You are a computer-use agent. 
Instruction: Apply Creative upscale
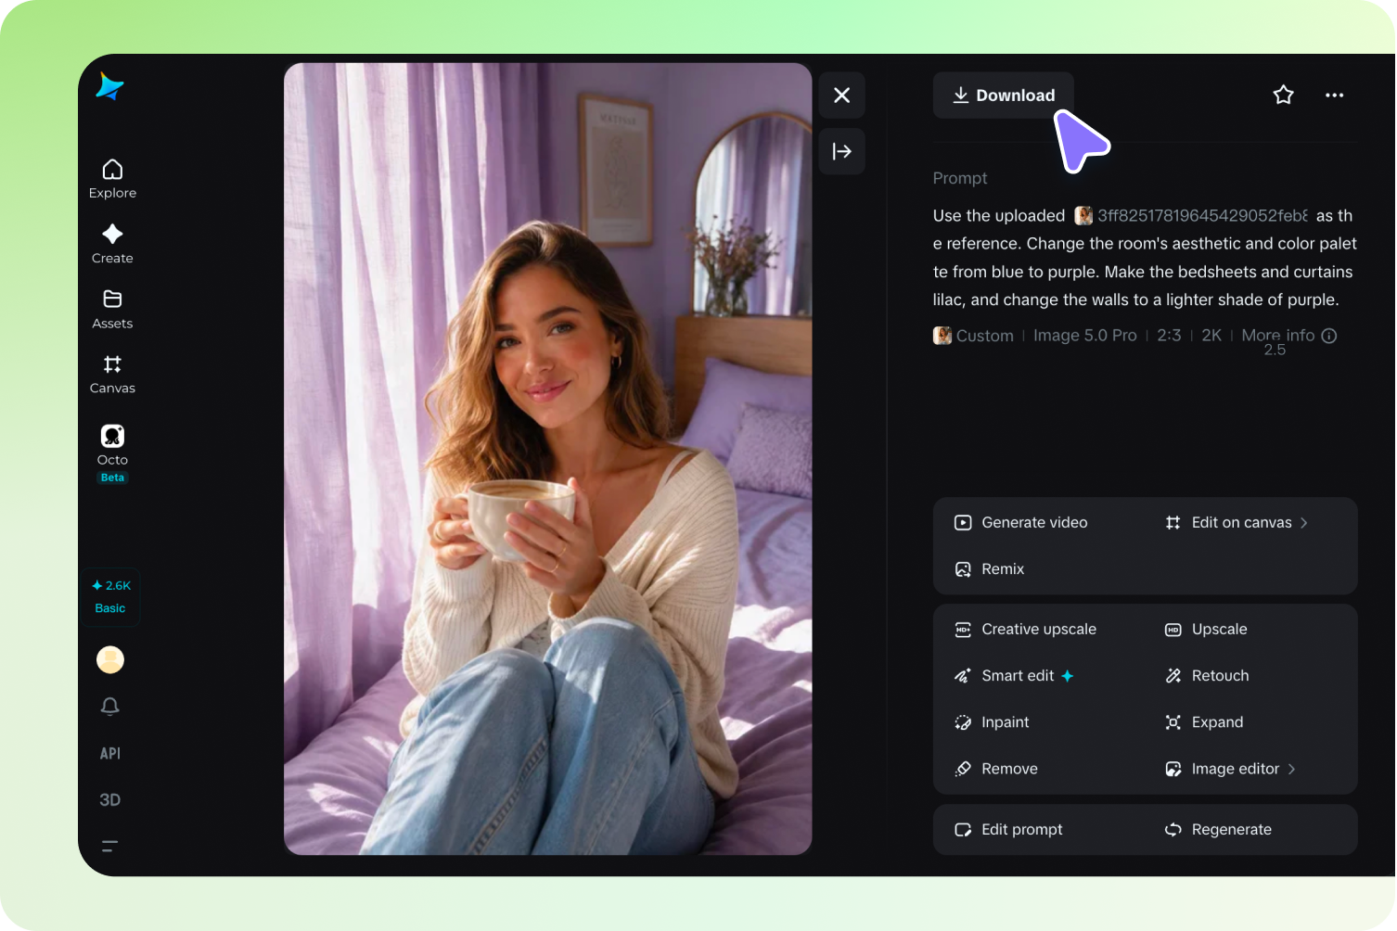(1025, 630)
